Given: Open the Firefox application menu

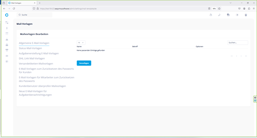Looking at the screenshot, I should click(x=254, y=9).
